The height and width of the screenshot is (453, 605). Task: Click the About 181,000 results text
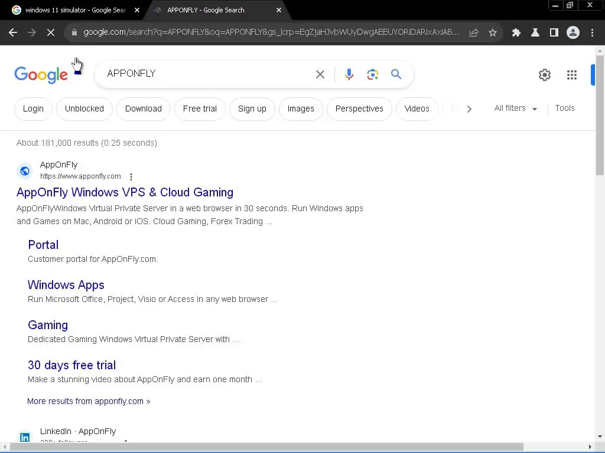(86, 143)
